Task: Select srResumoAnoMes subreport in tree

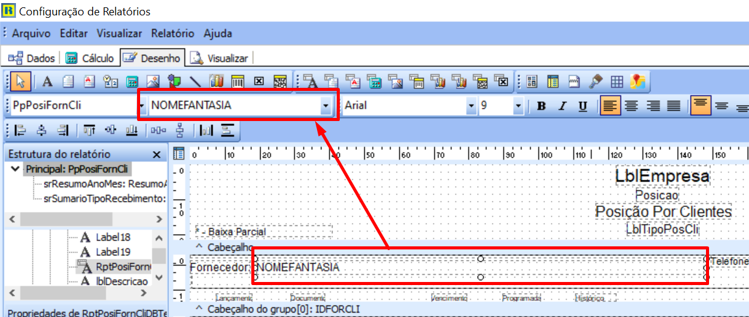Action: [105, 184]
